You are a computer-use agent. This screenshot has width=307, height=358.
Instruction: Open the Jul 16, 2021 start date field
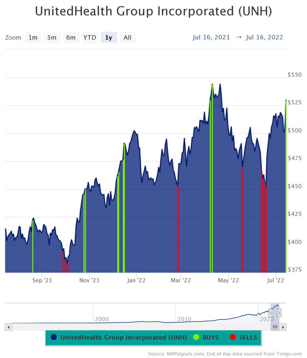[211, 37]
